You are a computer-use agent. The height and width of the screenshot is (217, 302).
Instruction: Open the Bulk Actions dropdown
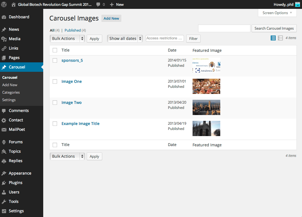click(67, 38)
